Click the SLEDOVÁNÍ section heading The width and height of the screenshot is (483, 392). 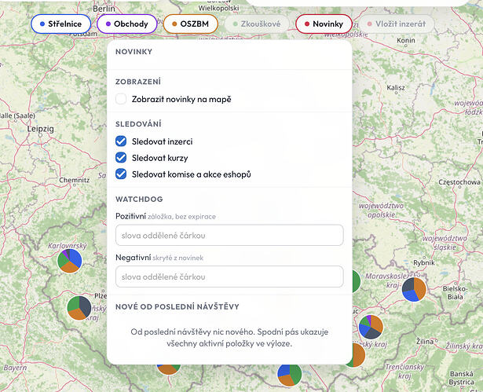138,124
